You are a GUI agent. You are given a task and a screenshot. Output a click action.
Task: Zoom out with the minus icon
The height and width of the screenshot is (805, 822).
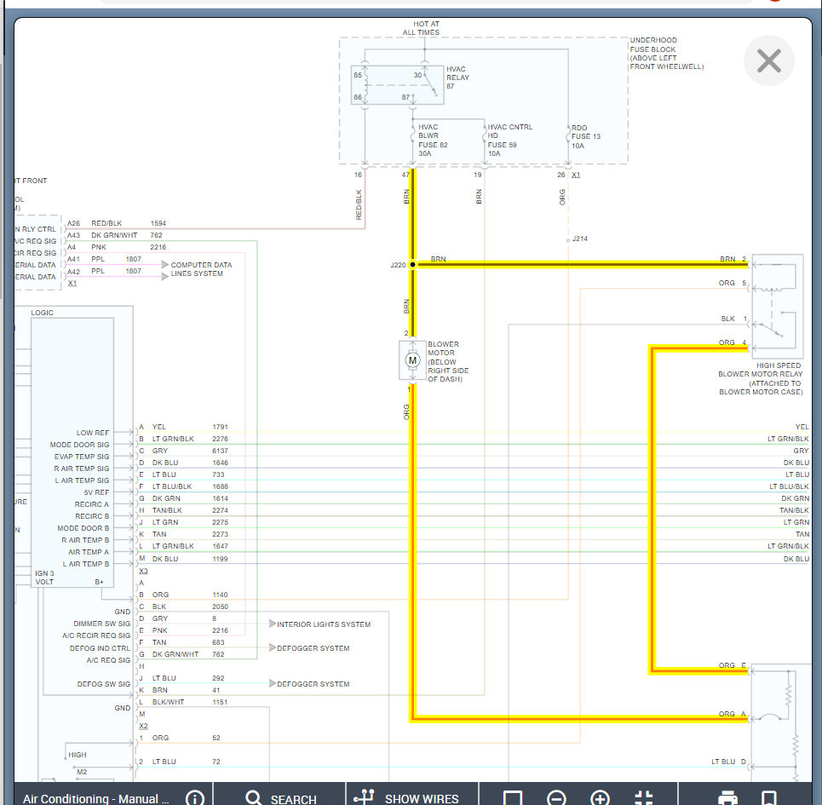(556, 798)
